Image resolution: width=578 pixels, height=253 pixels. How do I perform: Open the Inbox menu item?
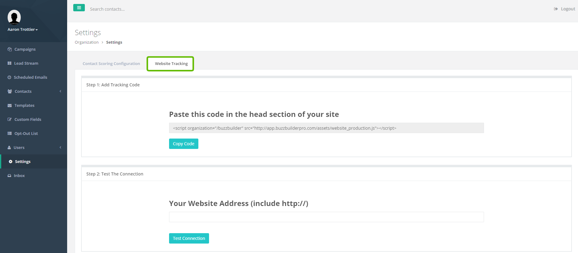click(34, 175)
